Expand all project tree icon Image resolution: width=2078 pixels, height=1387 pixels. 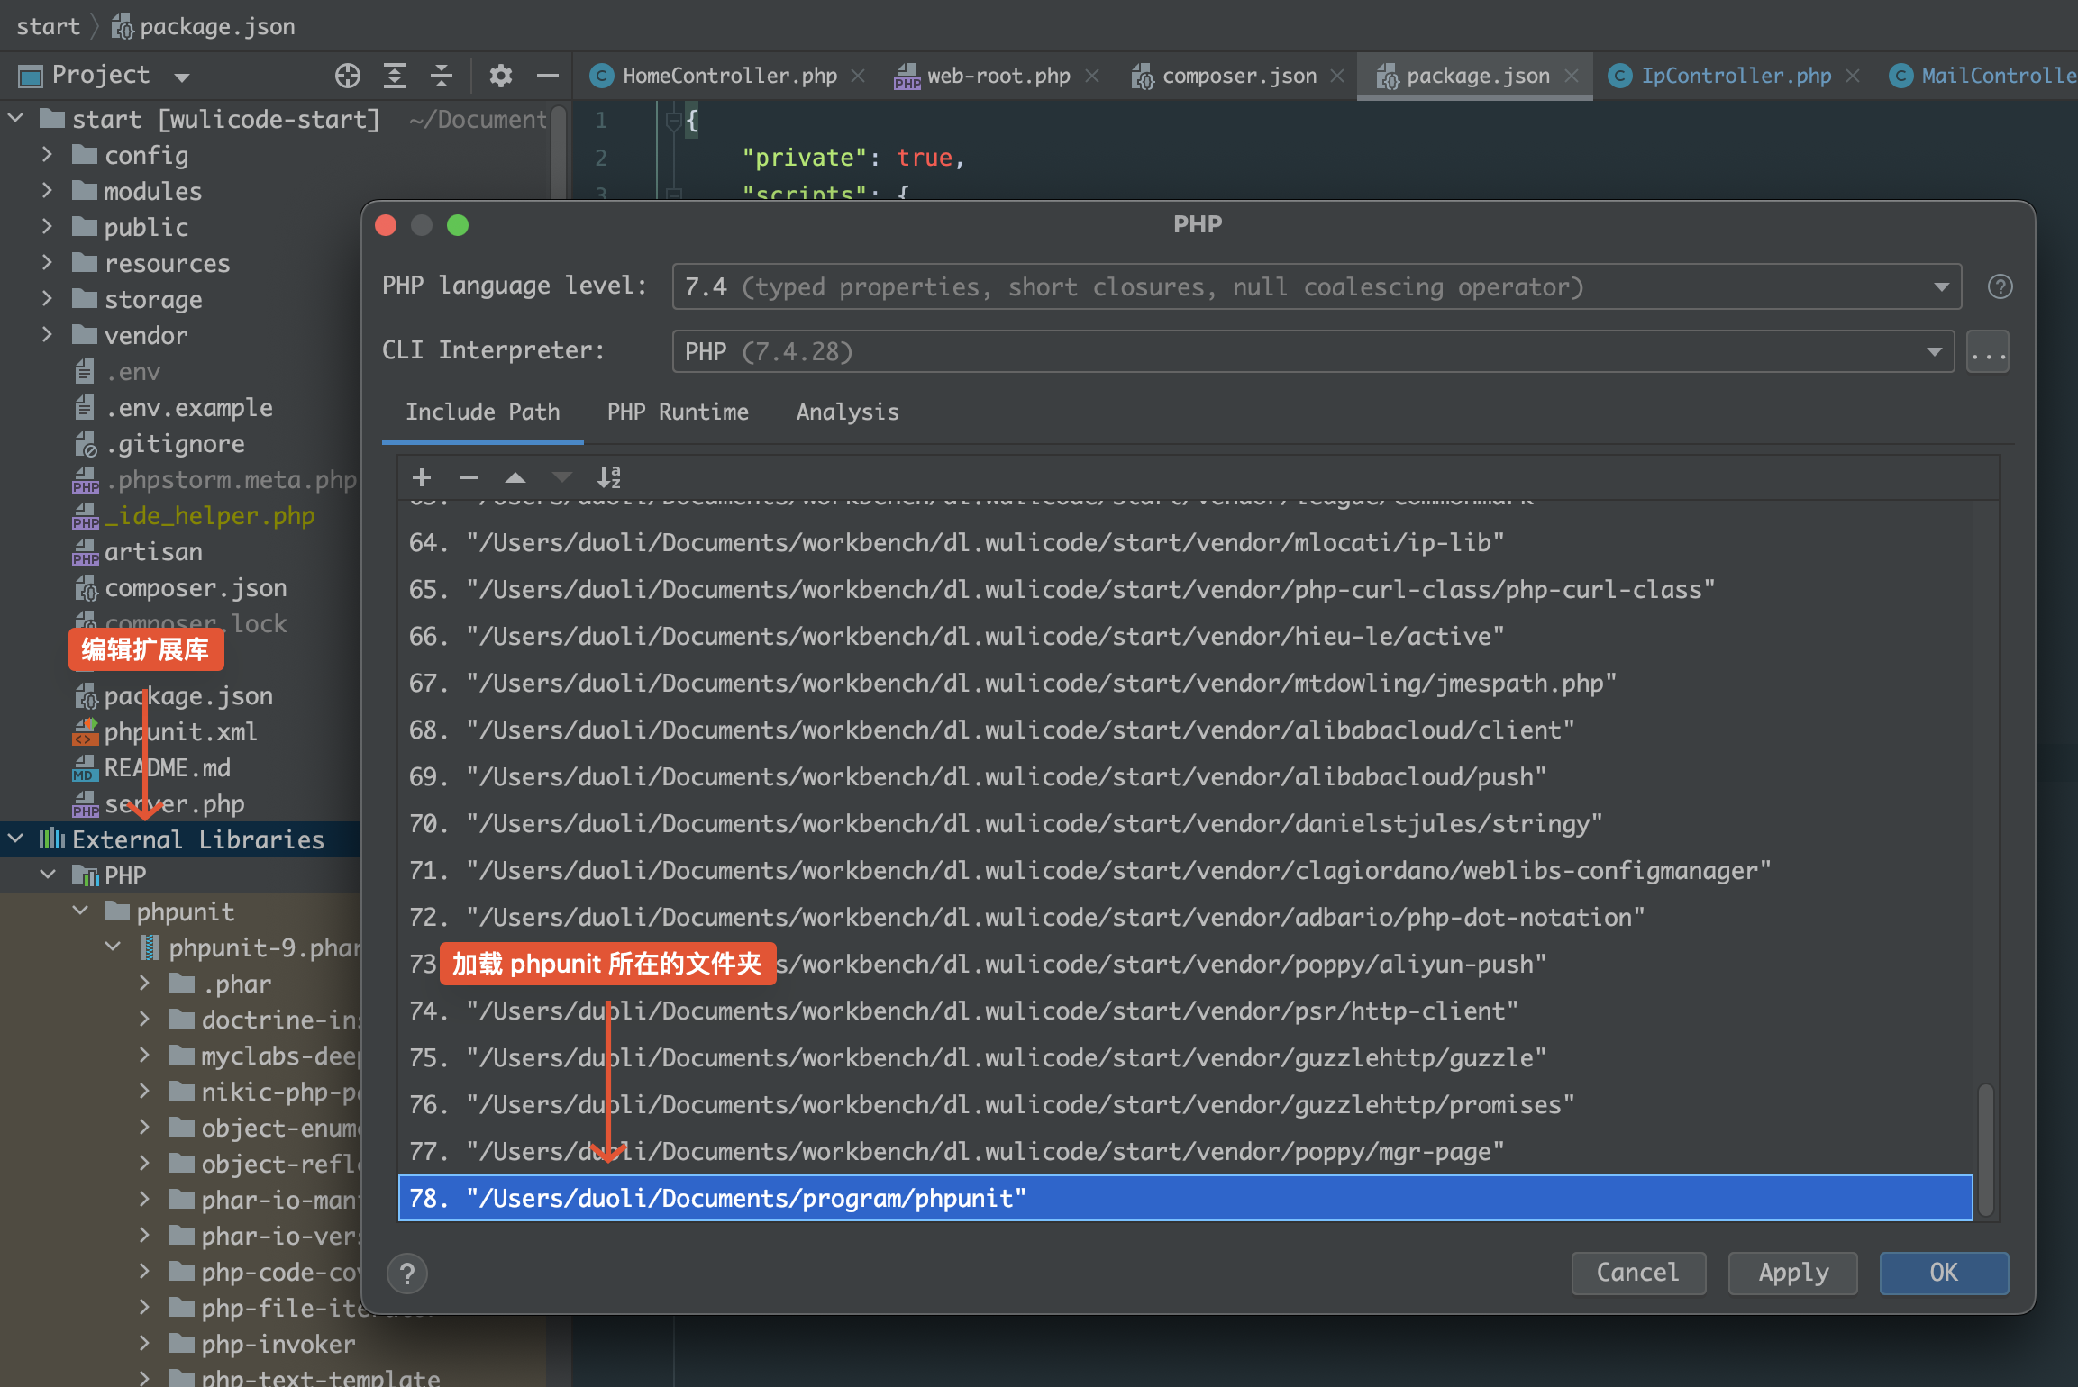click(x=394, y=76)
